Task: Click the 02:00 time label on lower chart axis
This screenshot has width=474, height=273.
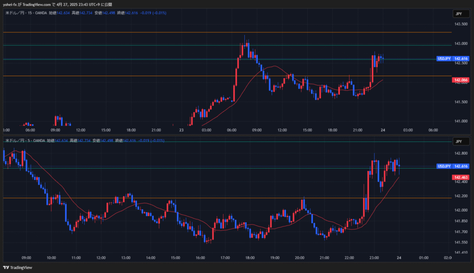Action: [447, 258]
